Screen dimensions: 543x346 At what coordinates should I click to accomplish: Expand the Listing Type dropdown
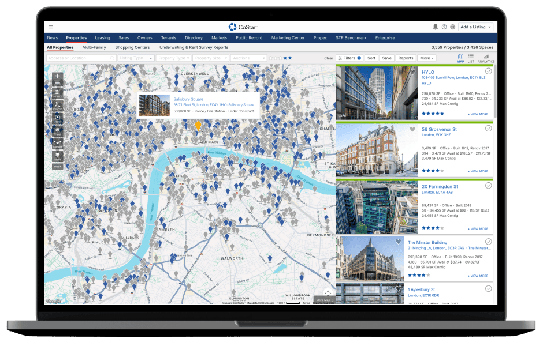[136, 58]
